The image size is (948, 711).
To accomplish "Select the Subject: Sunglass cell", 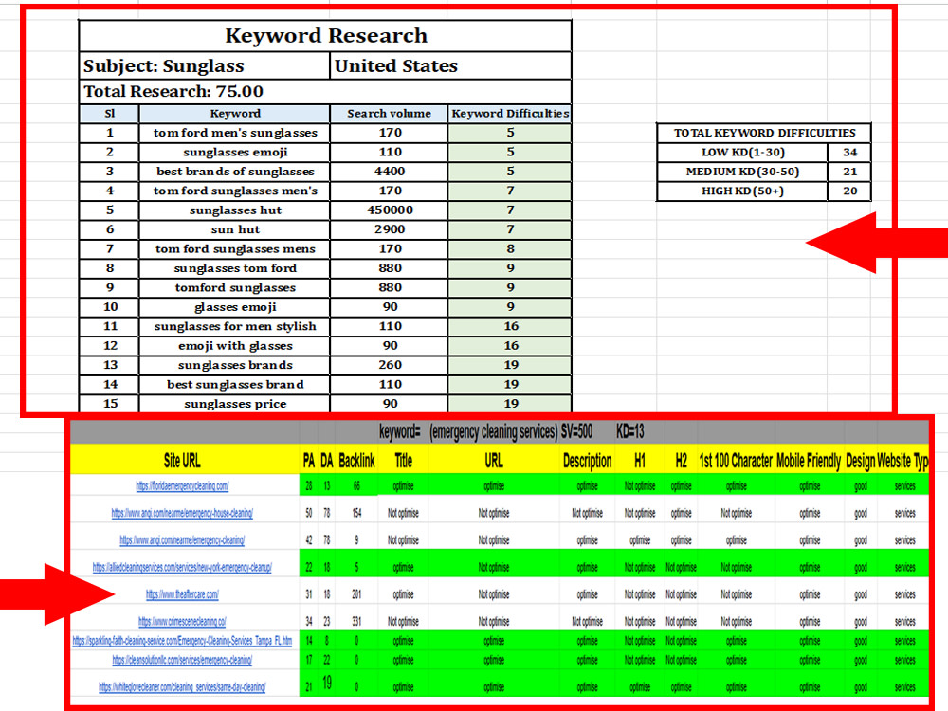I will (205, 66).
